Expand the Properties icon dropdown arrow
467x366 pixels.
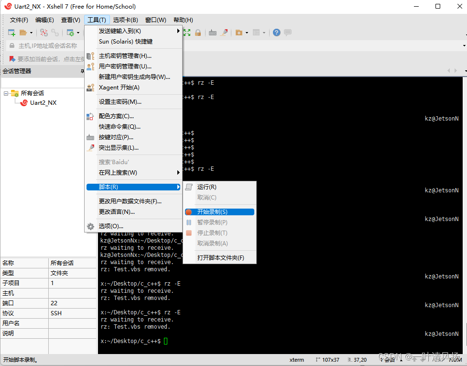pyautogui.click(x=78, y=33)
